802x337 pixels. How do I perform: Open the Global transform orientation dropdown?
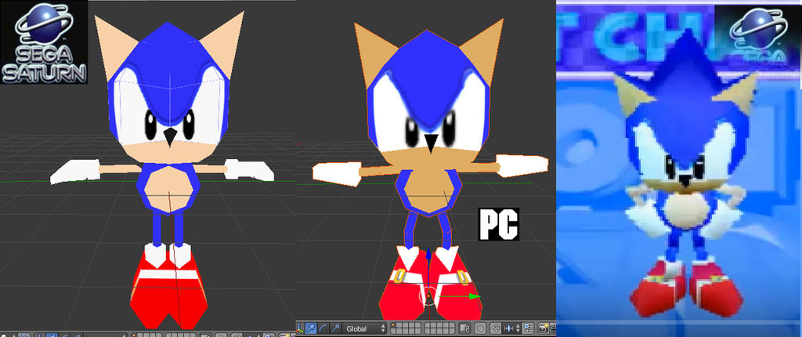click(x=364, y=328)
